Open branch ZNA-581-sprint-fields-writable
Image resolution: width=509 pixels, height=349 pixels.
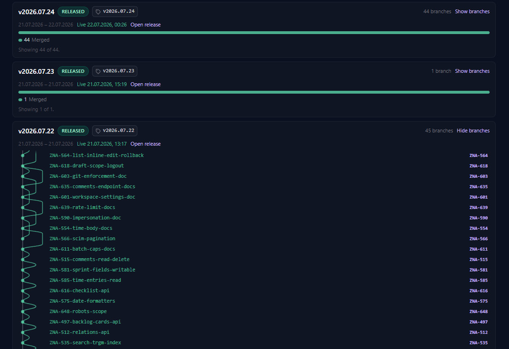coord(92,270)
